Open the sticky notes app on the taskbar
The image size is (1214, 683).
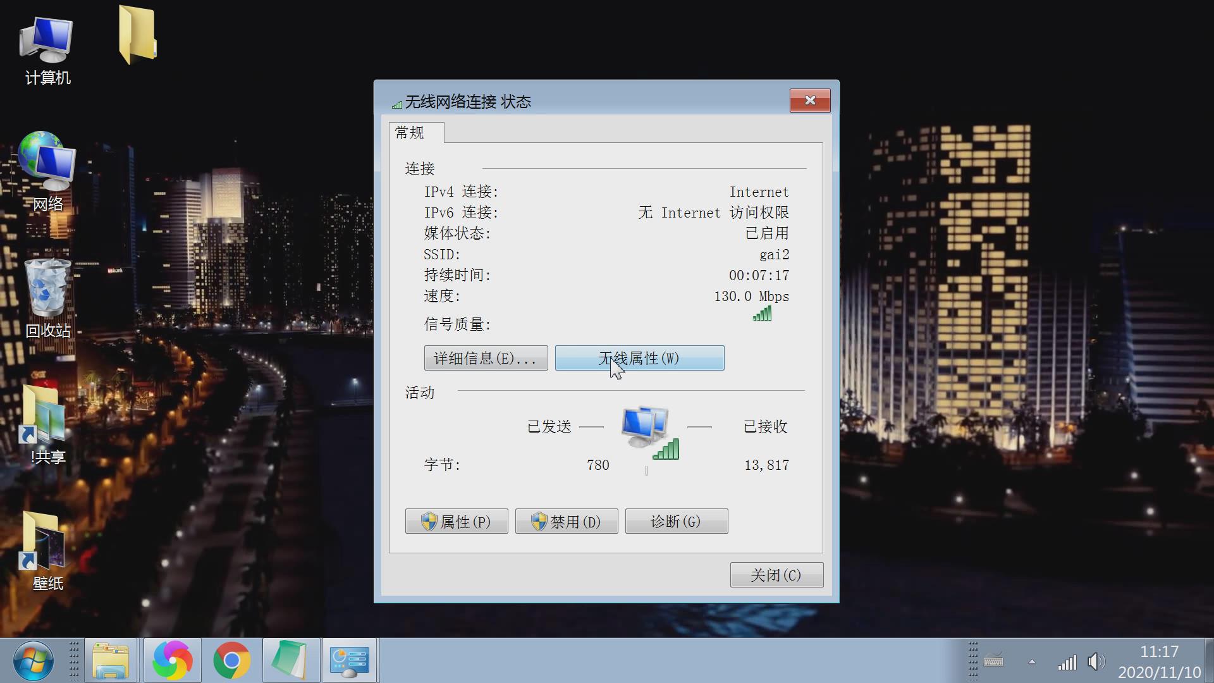pyautogui.click(x=291, y=660)
